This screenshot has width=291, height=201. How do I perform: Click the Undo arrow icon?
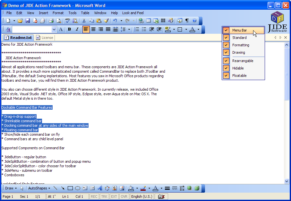115,21
